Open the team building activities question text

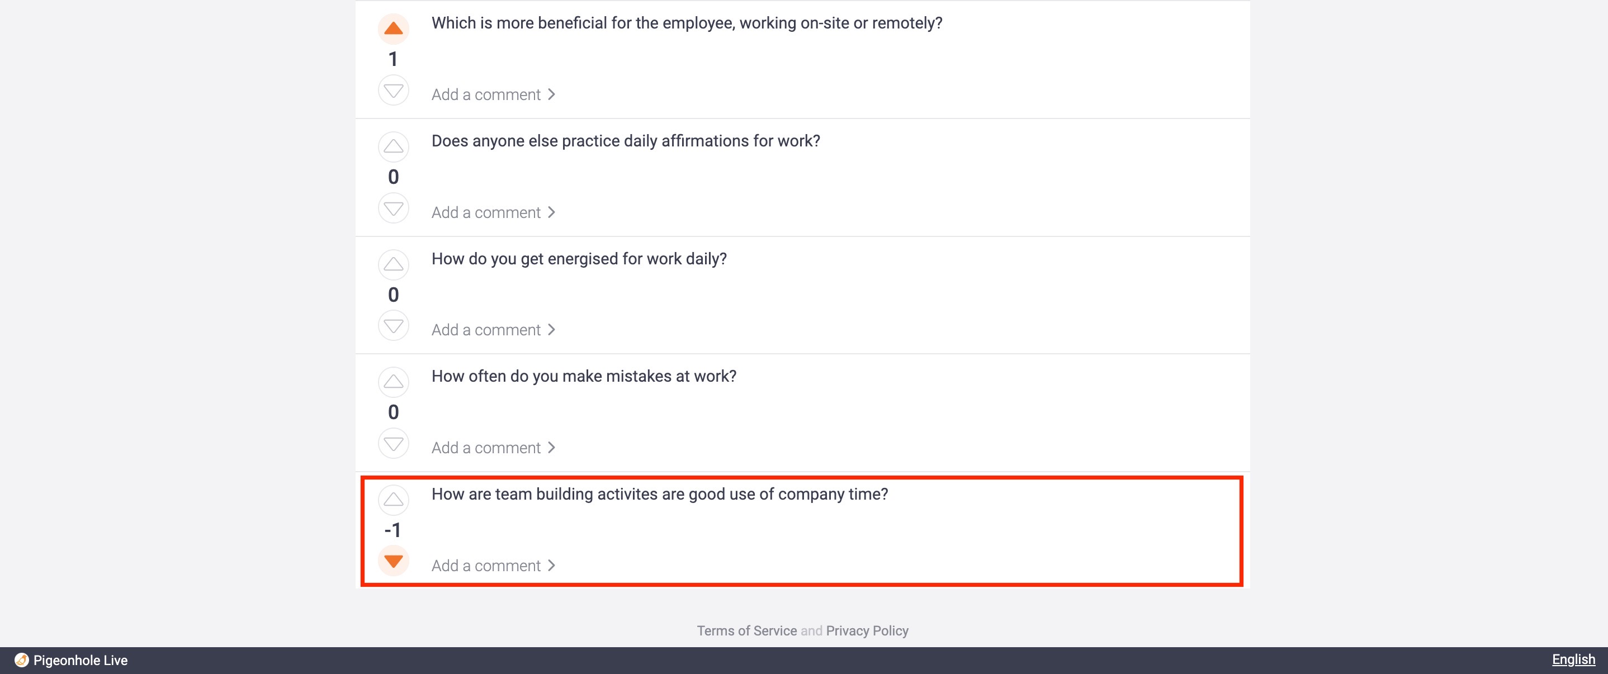(660, 493)
